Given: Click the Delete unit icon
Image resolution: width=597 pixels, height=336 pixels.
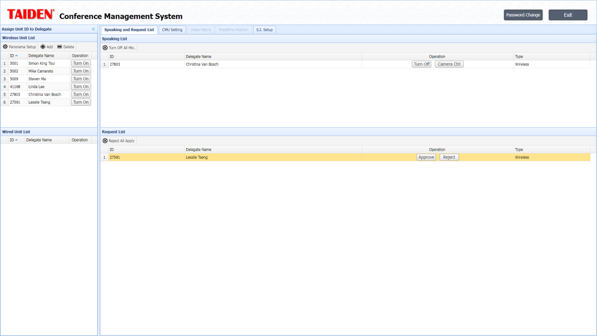Looking at the screenshot, I should pyautogui.click(x=60, y=47).
